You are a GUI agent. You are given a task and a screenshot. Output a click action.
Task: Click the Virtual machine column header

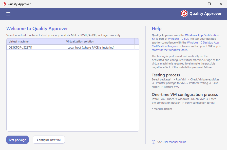pyautogui.click(x=35, y=41)
